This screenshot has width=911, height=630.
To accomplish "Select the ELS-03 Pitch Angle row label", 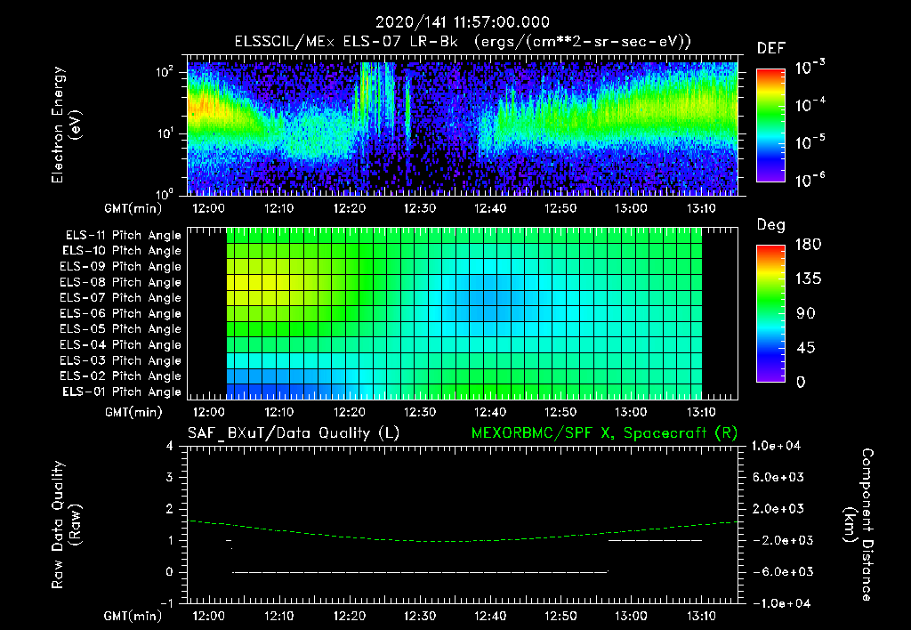I will coord(120,361).
